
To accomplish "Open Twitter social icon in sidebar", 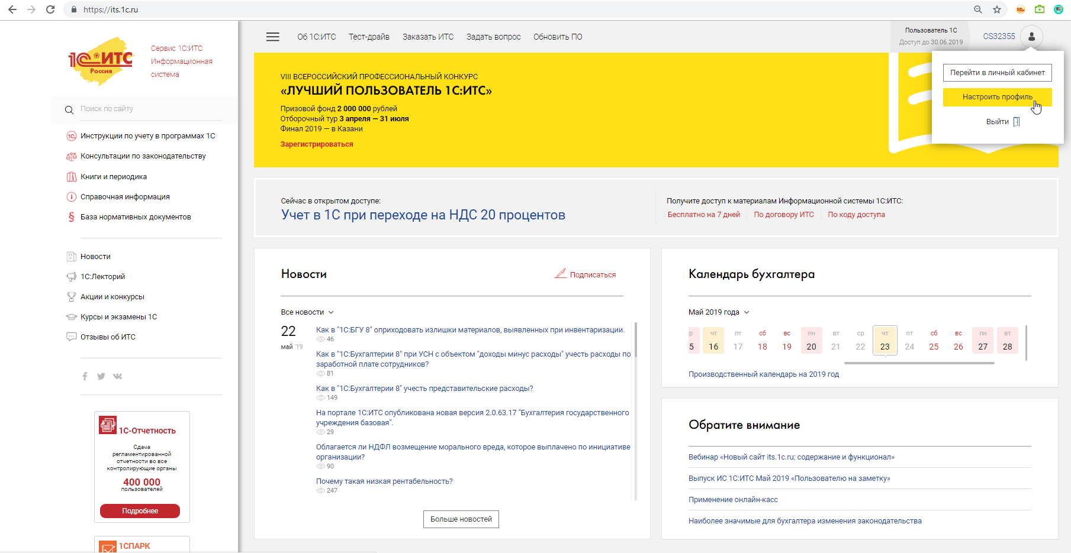I will 101,376.
